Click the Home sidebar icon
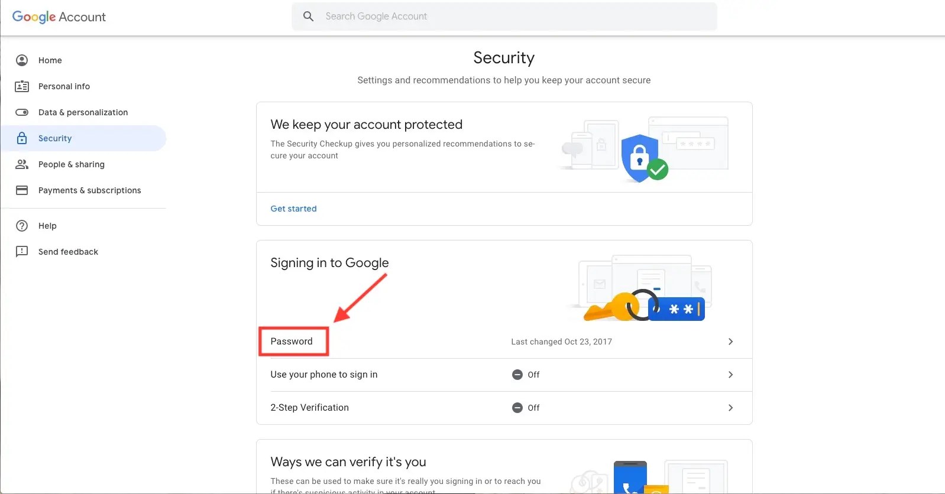The height and width of the screenshot is (494, 945). click(22, 60)
